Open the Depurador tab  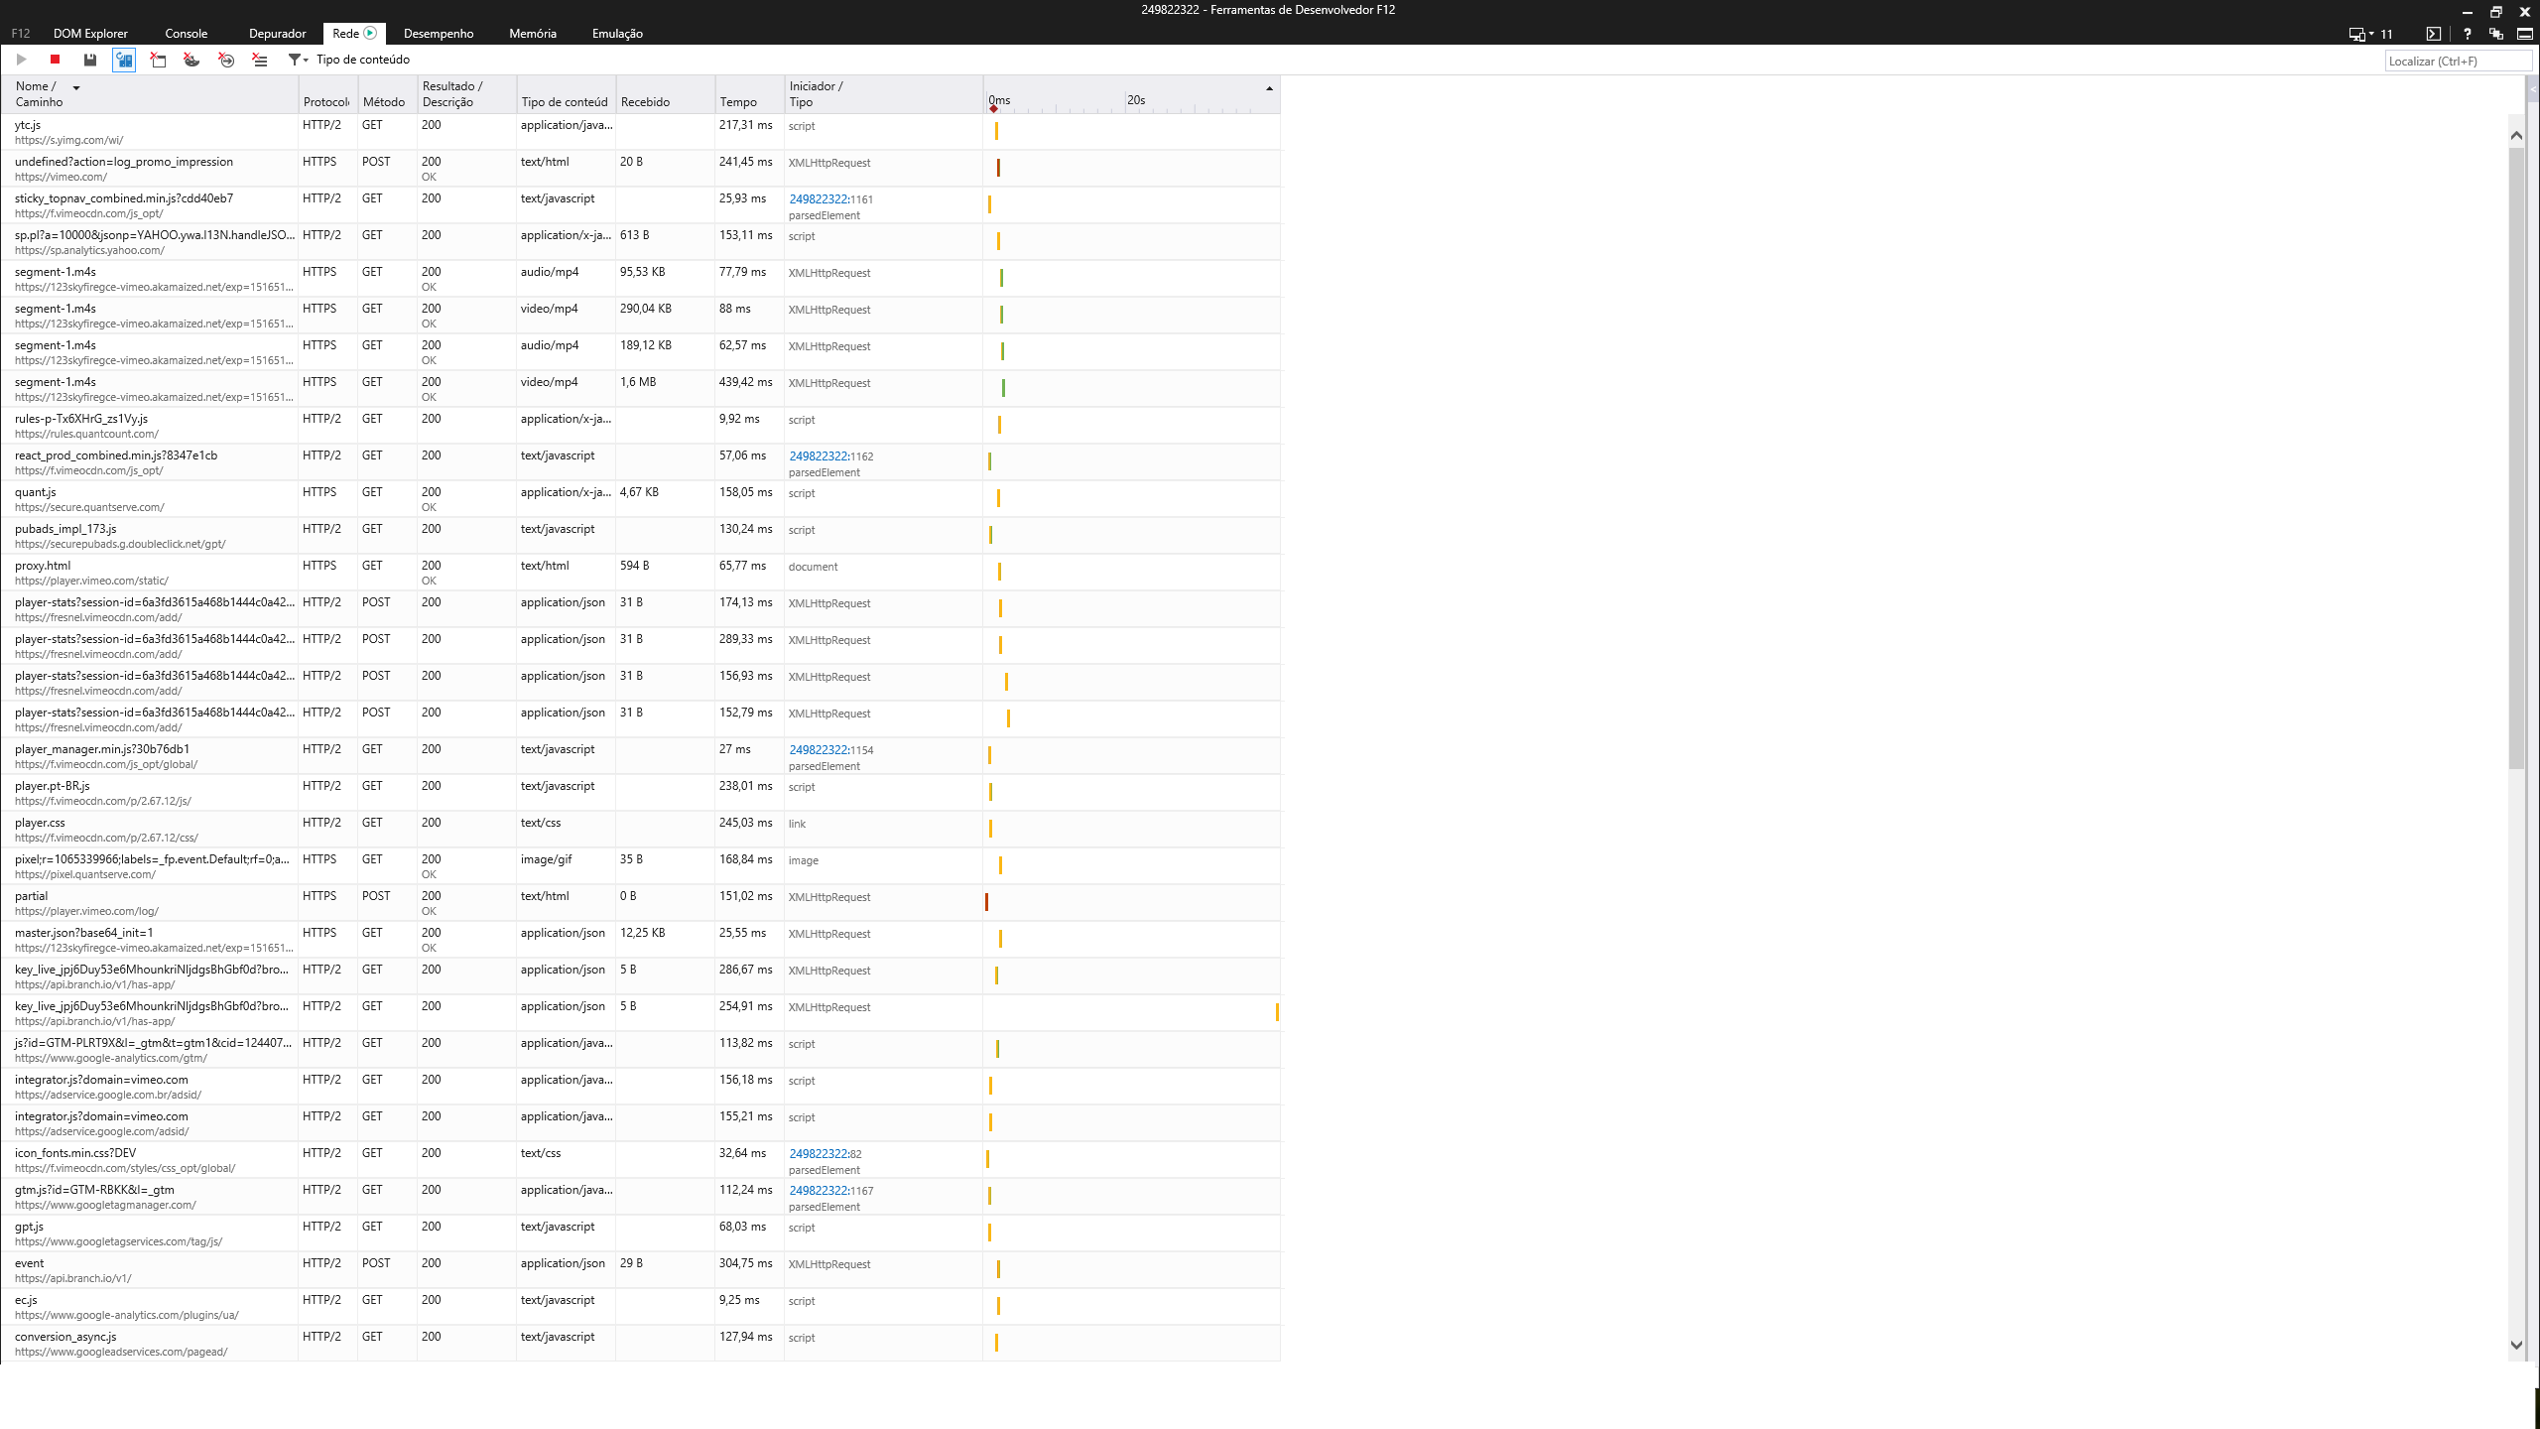(277, 34)
